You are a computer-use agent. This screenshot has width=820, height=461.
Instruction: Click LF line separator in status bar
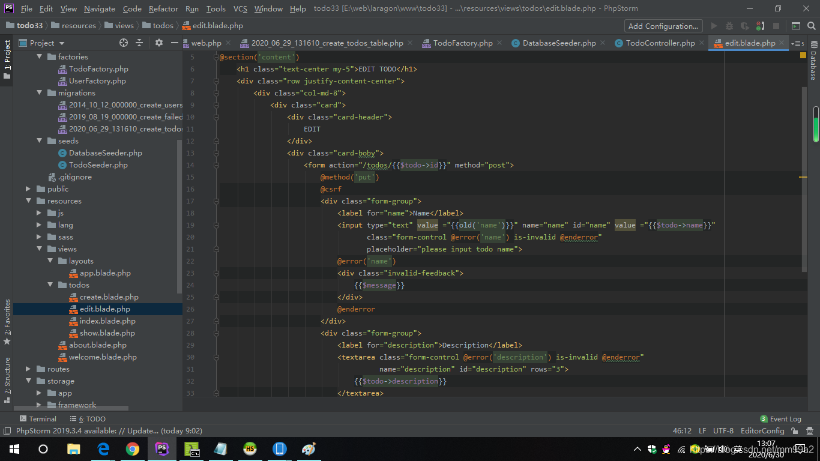(702, 430)
